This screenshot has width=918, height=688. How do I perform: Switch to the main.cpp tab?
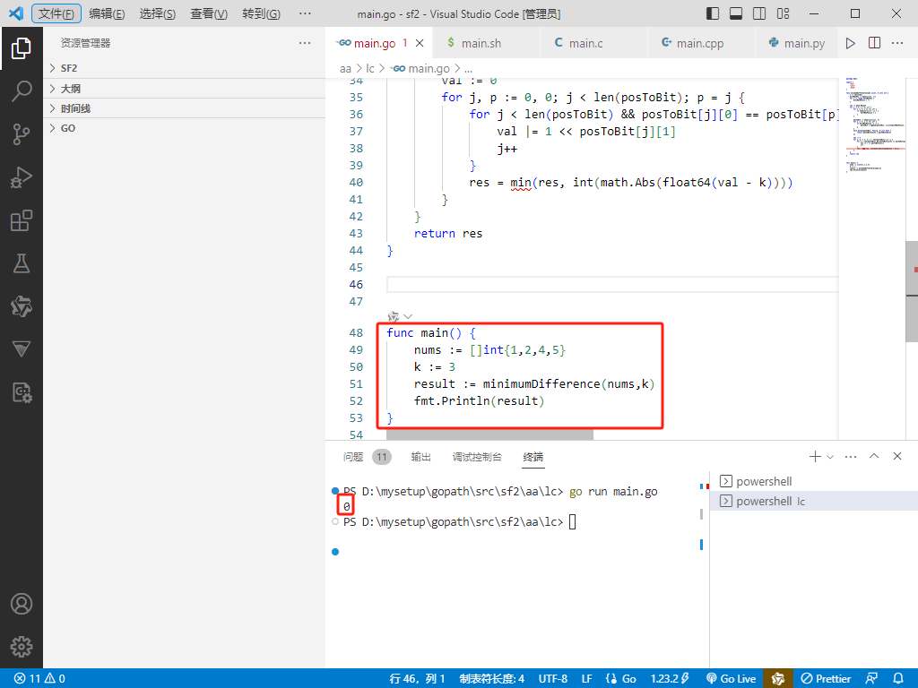pyautogui.click(x=701, y=43)
